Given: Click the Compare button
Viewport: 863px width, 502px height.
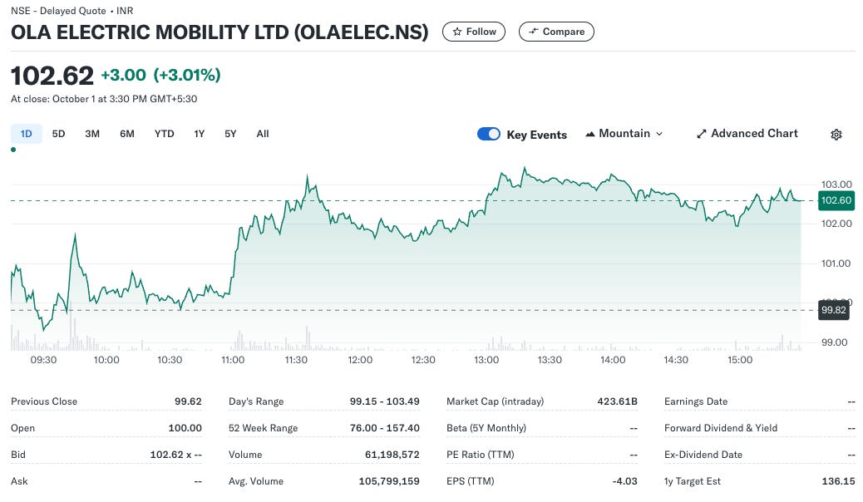Looking at the screenshot, I should tap(556, 32).
